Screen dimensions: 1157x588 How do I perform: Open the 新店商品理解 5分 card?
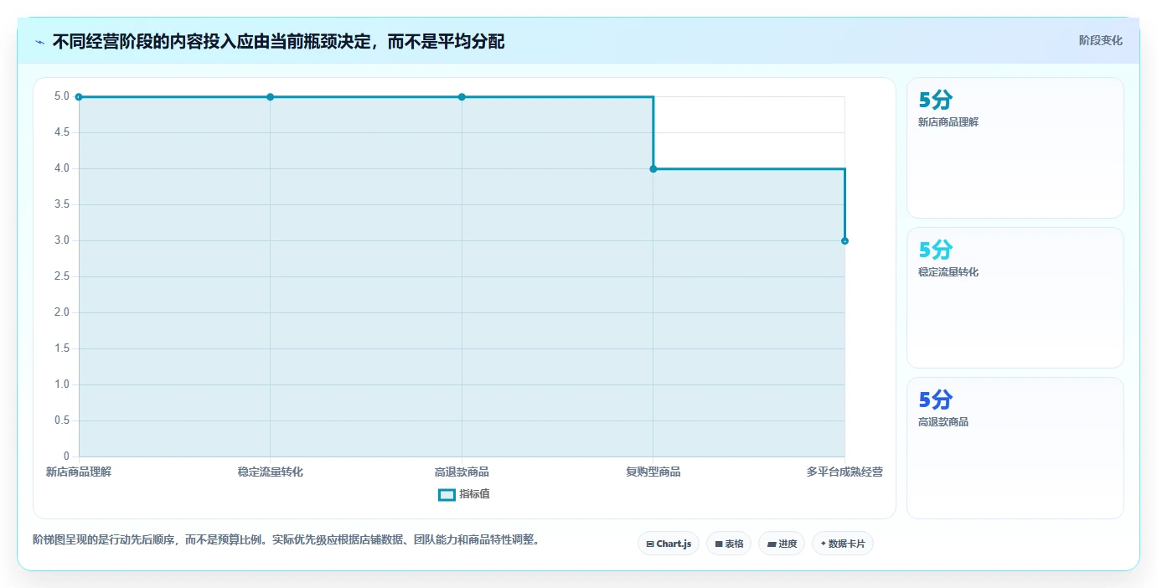pyautogui.click(x=1015, y=147)
